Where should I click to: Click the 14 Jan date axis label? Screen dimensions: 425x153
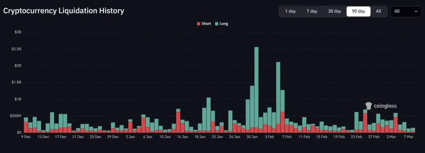pos(183,137)
